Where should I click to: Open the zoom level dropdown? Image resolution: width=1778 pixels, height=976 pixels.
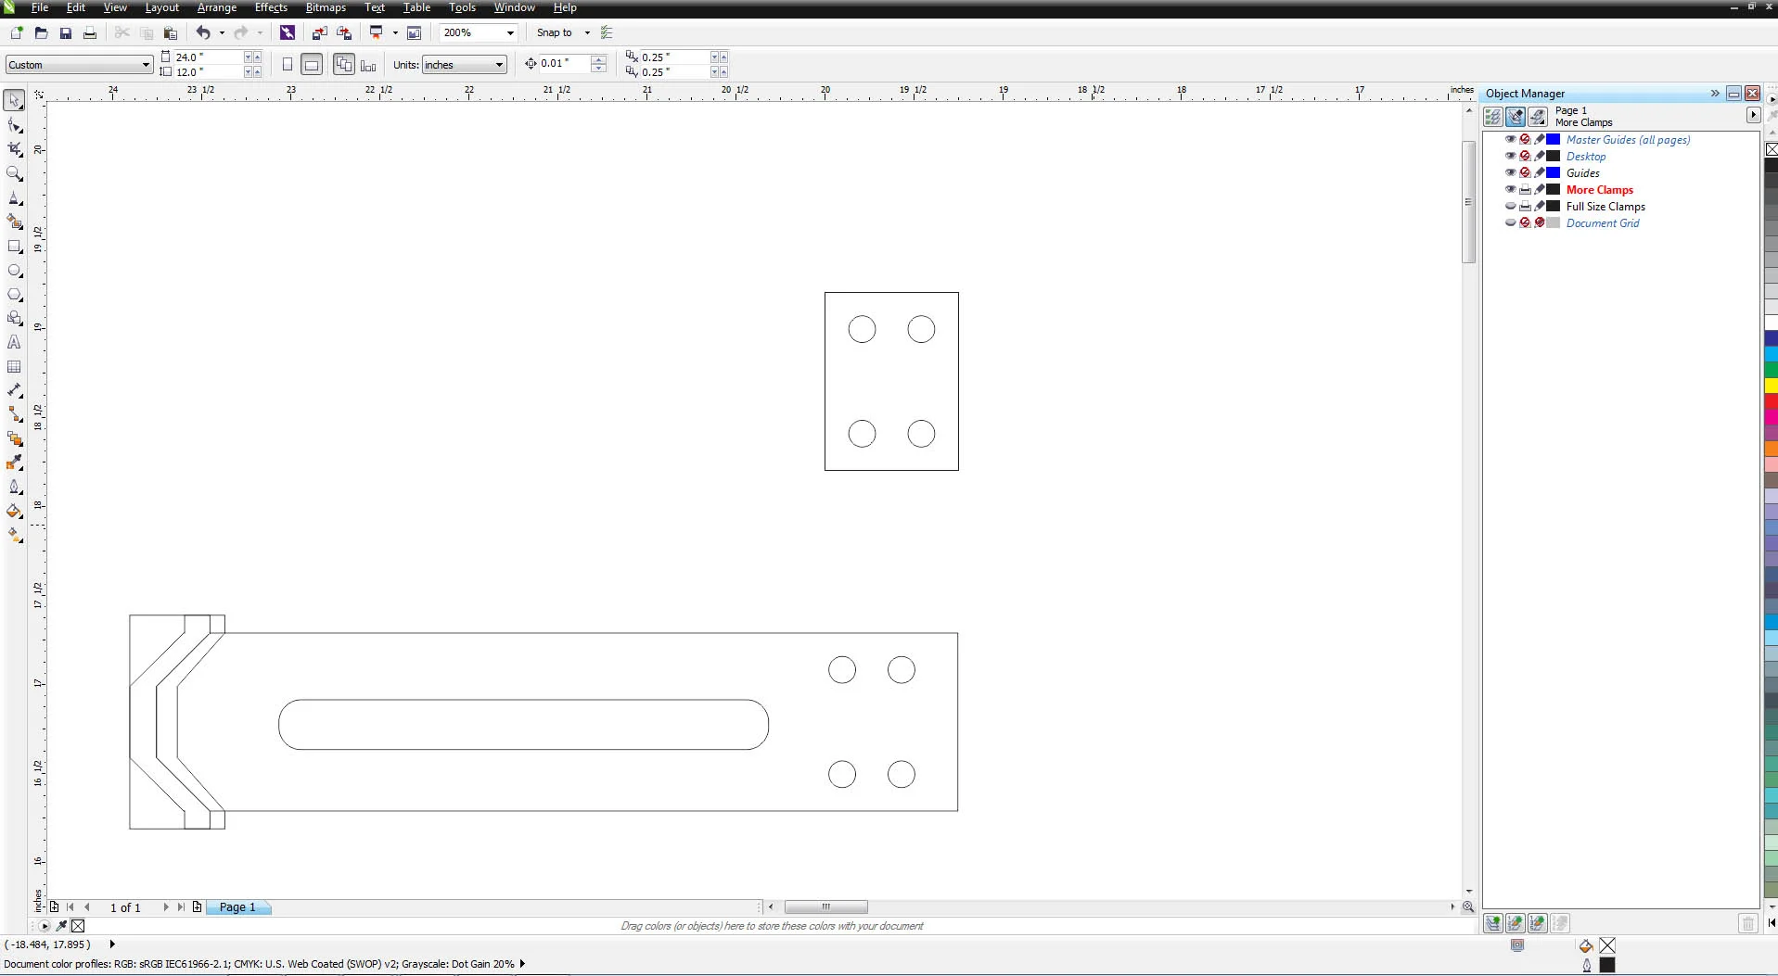pyautogui.click(x=510, y=32)
